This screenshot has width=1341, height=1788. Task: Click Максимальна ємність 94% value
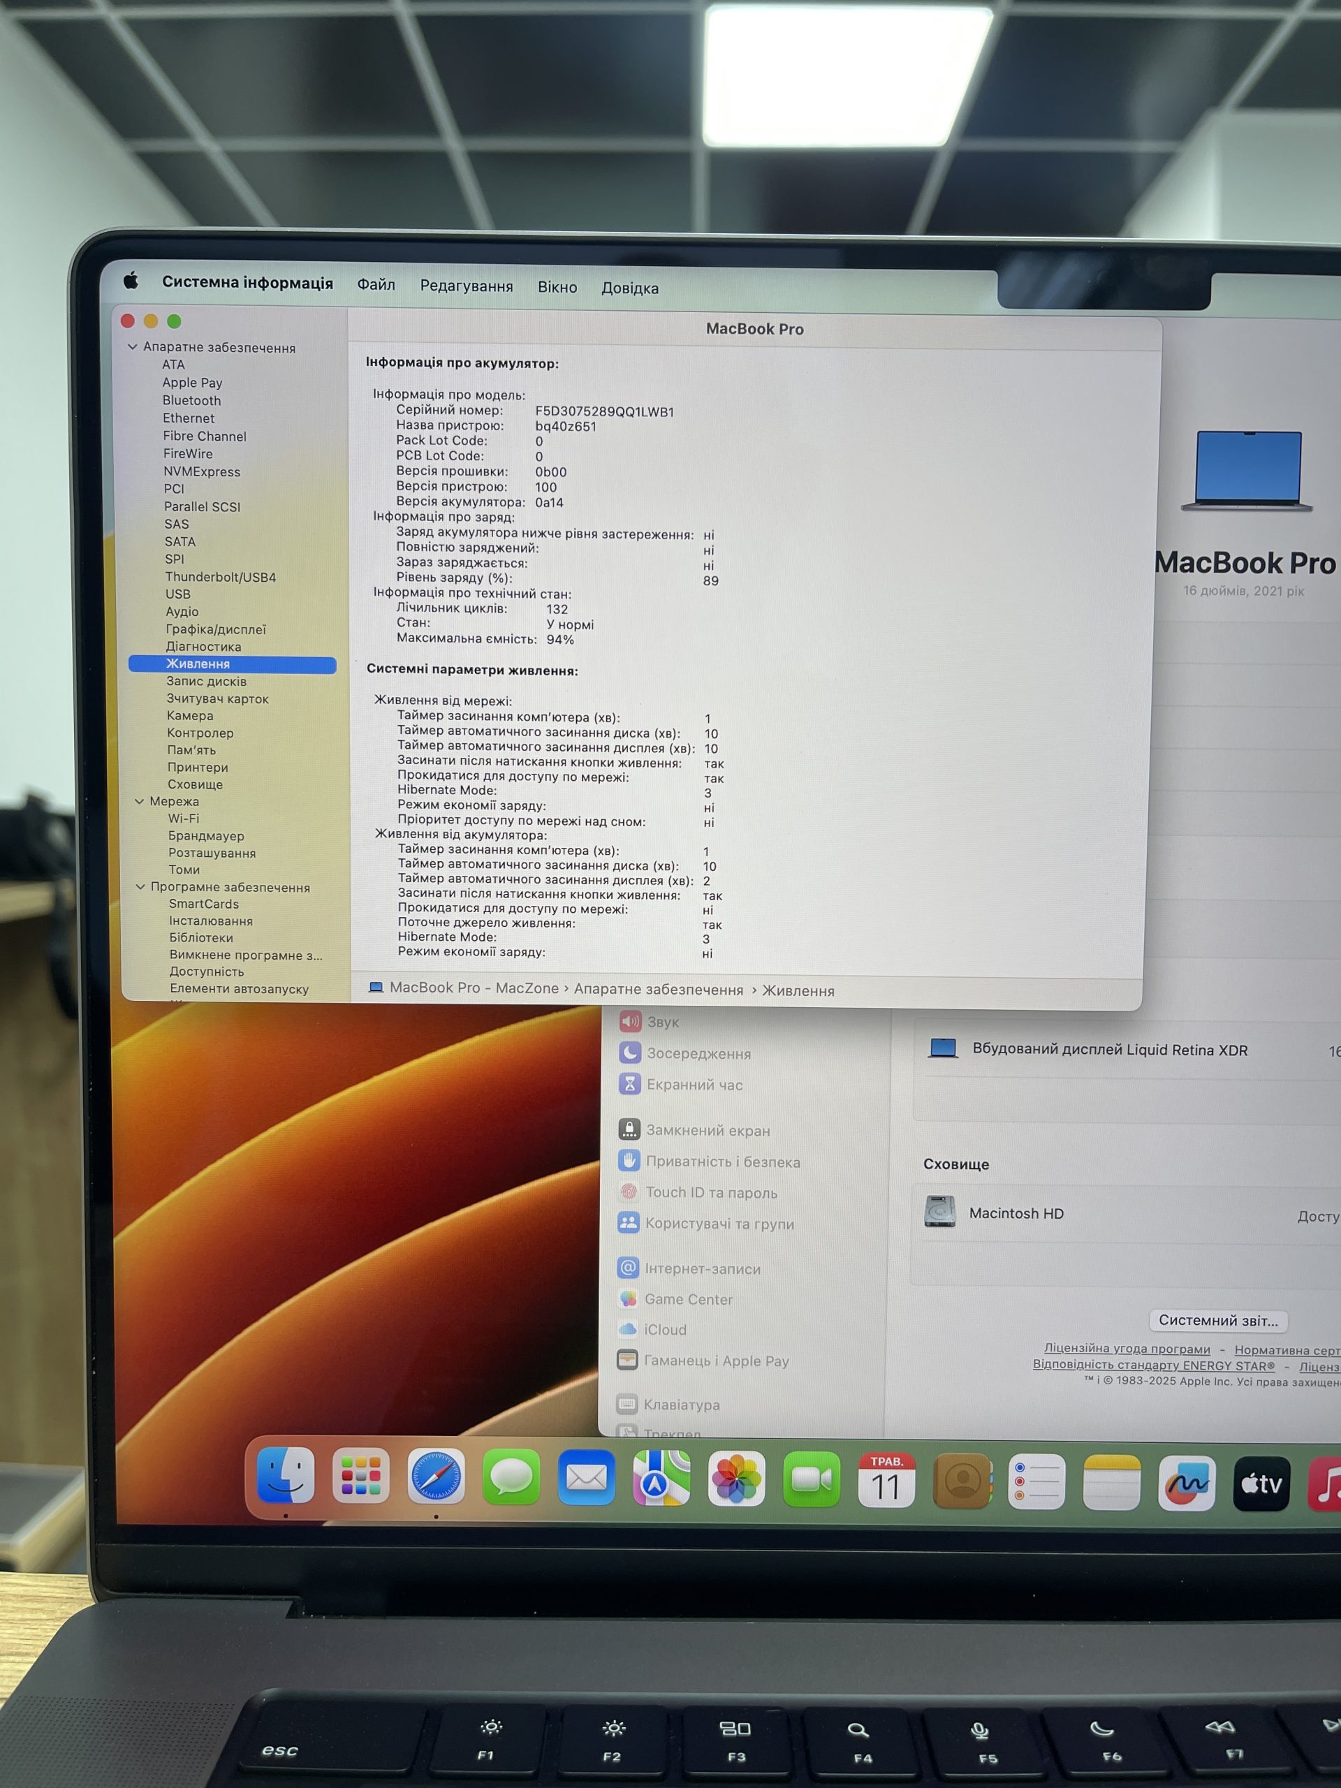pyautogui.click(x=560, y=639)
